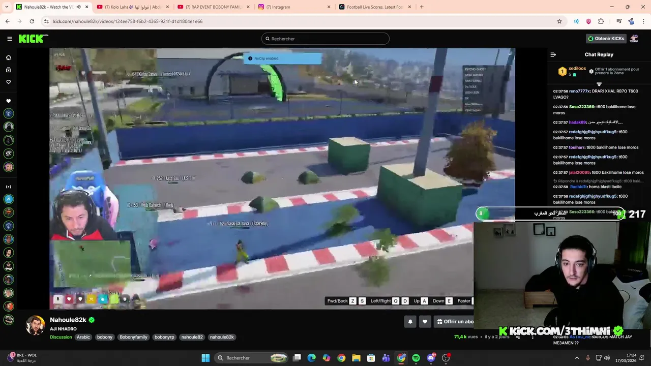Open a new browser tab

(422, 7)
